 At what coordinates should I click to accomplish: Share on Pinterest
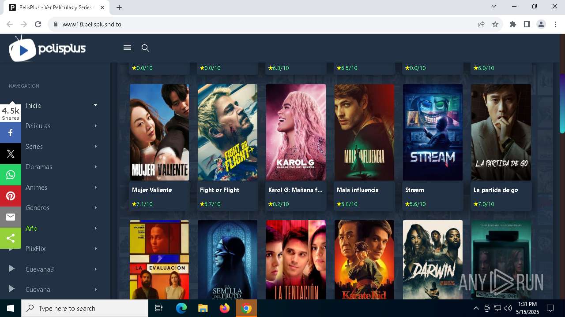pyautogui.click(x=11, y=196)
